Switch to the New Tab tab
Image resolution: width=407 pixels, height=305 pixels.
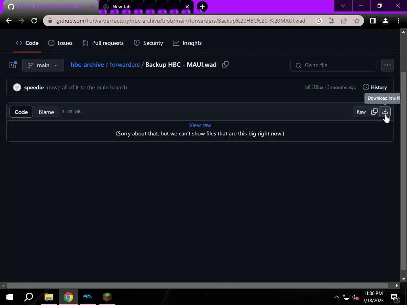[146, 7]
